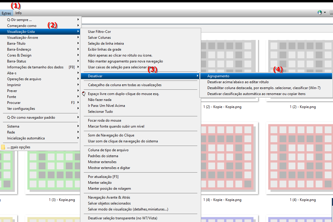
Task: Open the Info menu
Action: coord(18,13)
